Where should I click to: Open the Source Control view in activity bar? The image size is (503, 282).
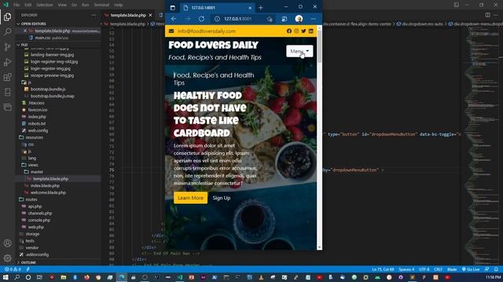coord(7,47)
